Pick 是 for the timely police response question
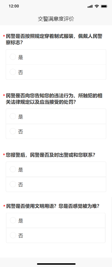The width and height of the screenshot is (112, 267). pos(56,169)
